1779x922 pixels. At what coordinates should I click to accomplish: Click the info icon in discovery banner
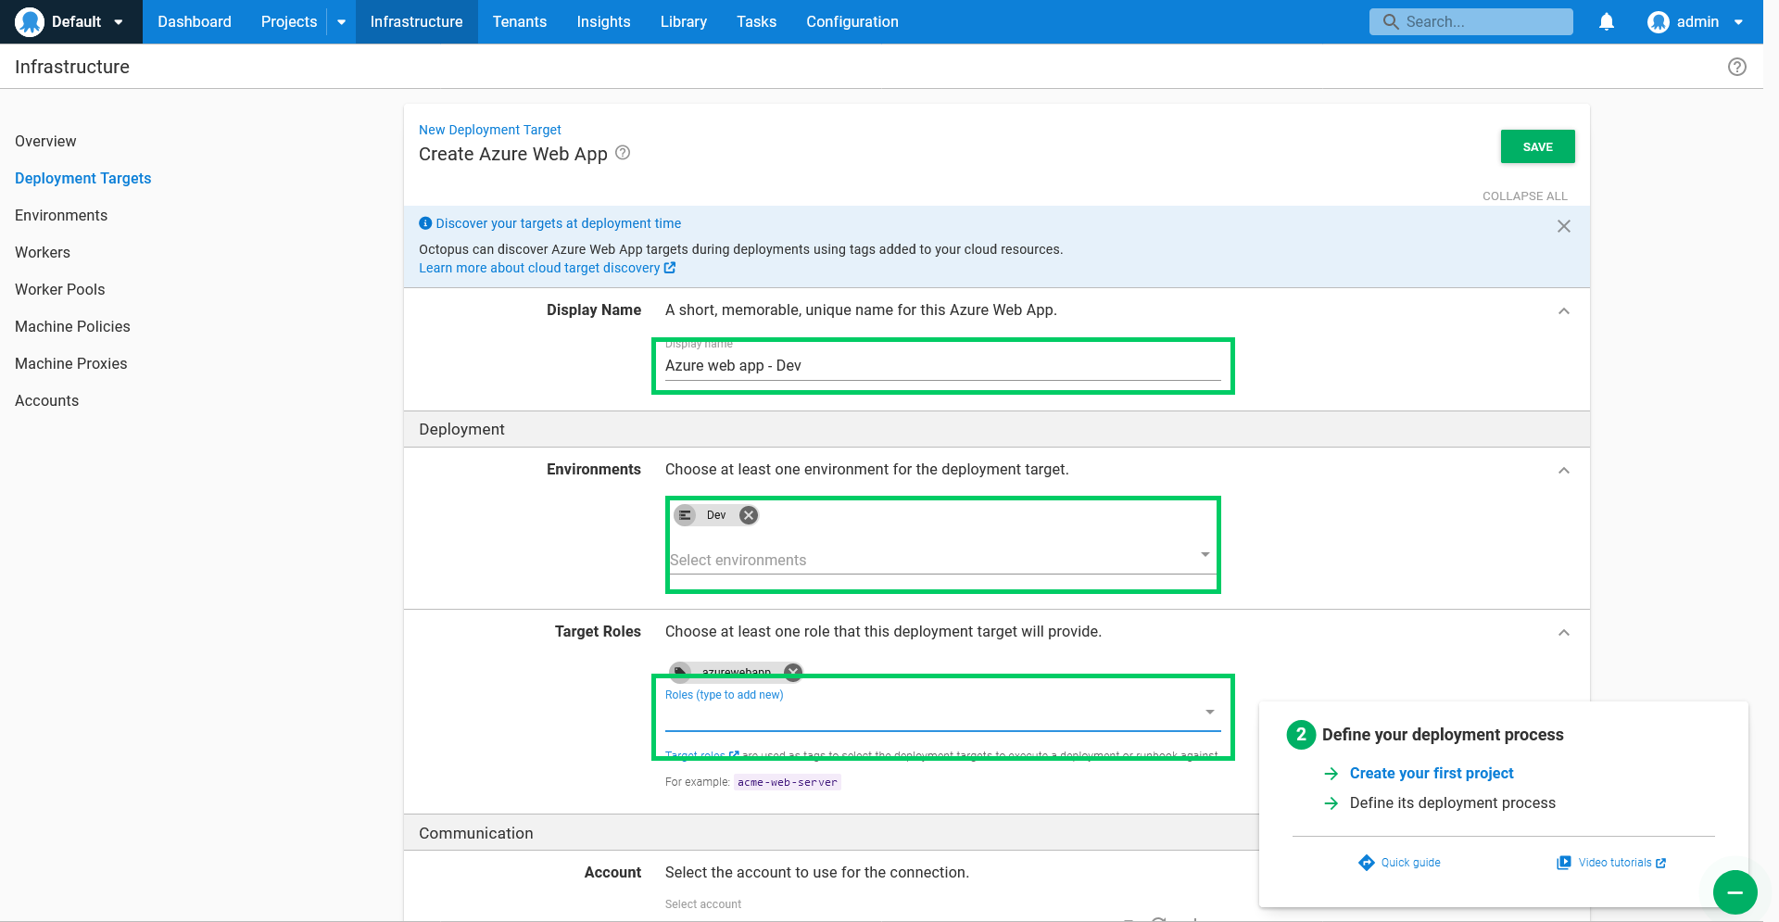click(x=425, y=223)
